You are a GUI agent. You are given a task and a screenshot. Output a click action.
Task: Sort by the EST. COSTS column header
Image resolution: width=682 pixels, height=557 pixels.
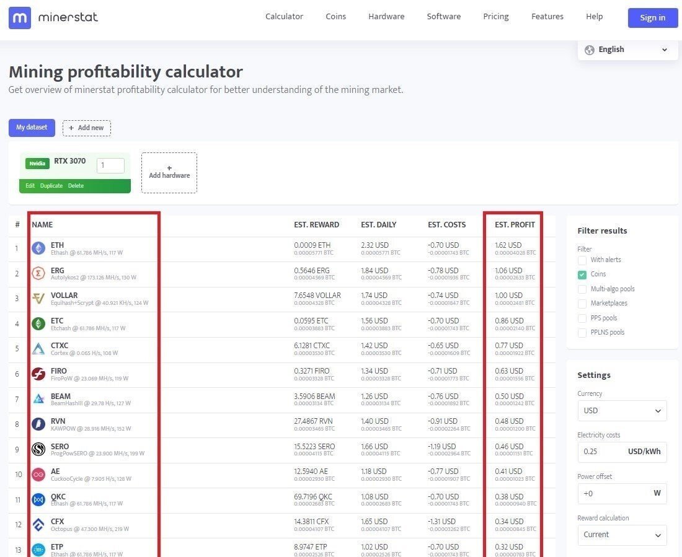pos(446,225)
